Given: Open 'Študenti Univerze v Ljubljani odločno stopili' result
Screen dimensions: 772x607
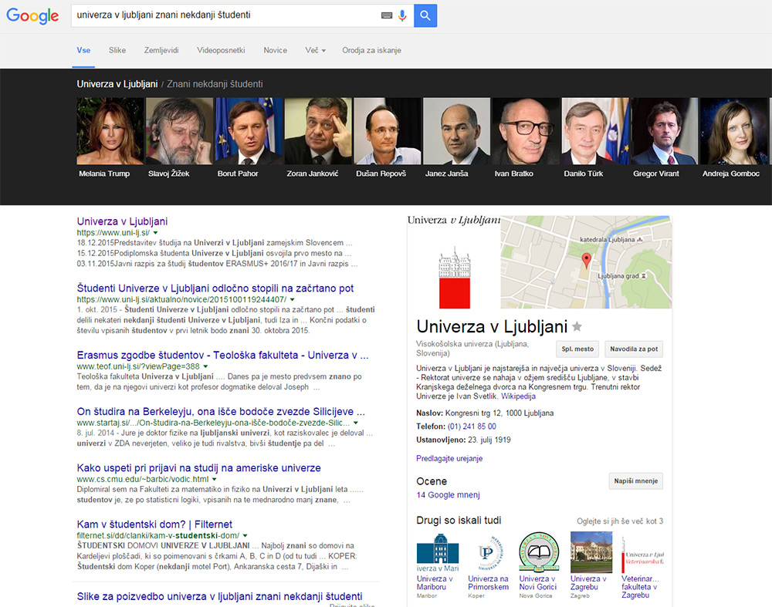Looking at the screenshot, I should [x=215, y=288].
